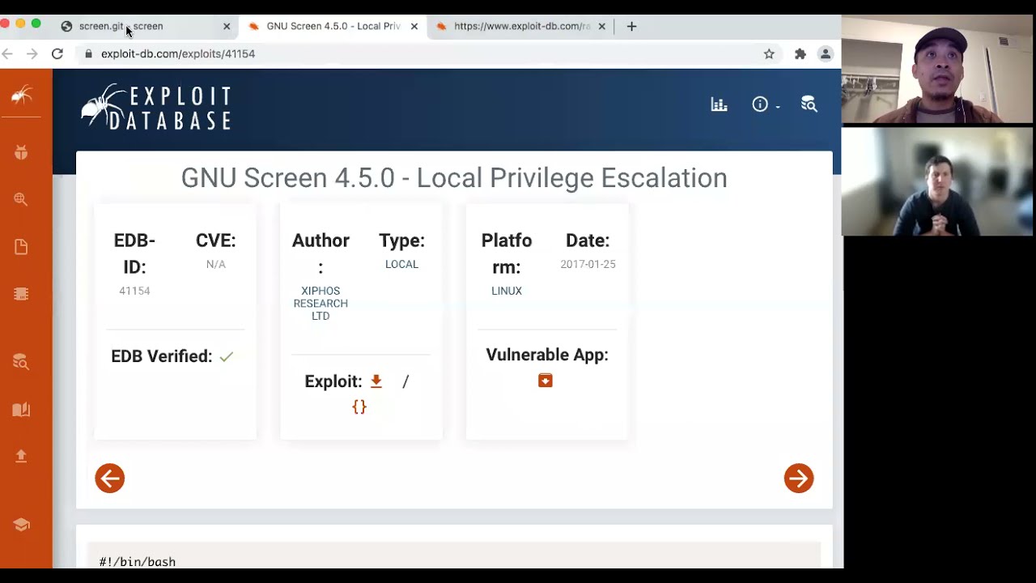
Task: Close the exploit-db raw tab
Action: [601, 26]
